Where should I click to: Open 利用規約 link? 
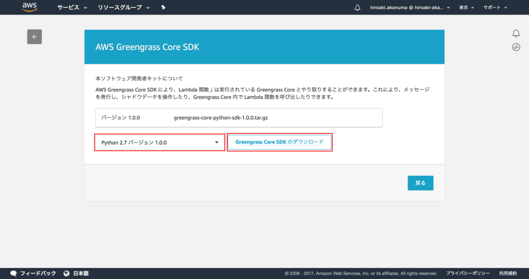(508, 273)
